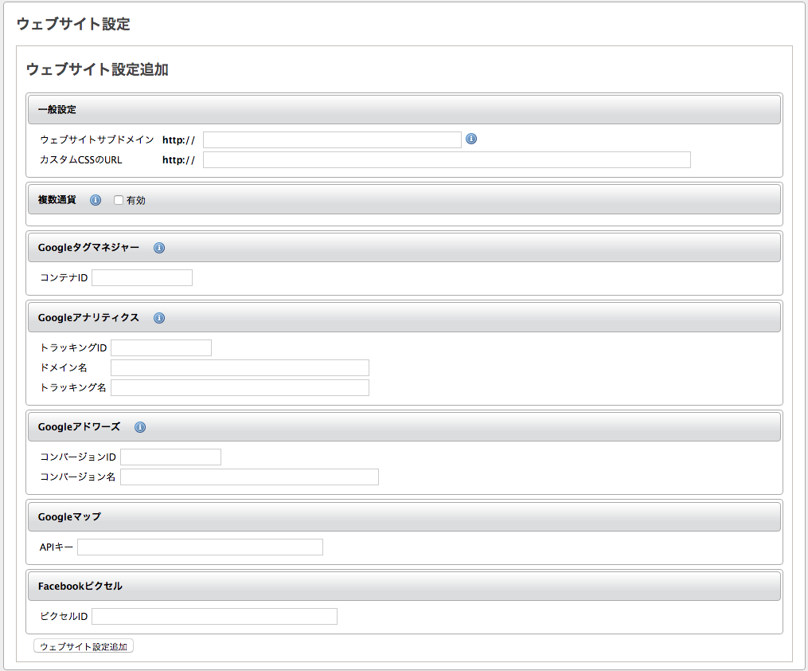Click the トラッキングID label

tap(73, 347)
